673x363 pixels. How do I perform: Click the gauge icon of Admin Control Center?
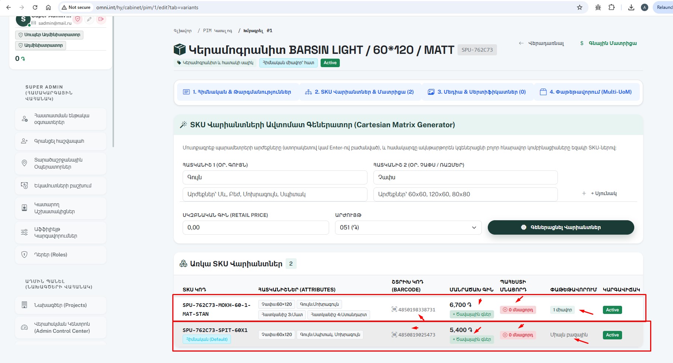(x=24, y=327)
